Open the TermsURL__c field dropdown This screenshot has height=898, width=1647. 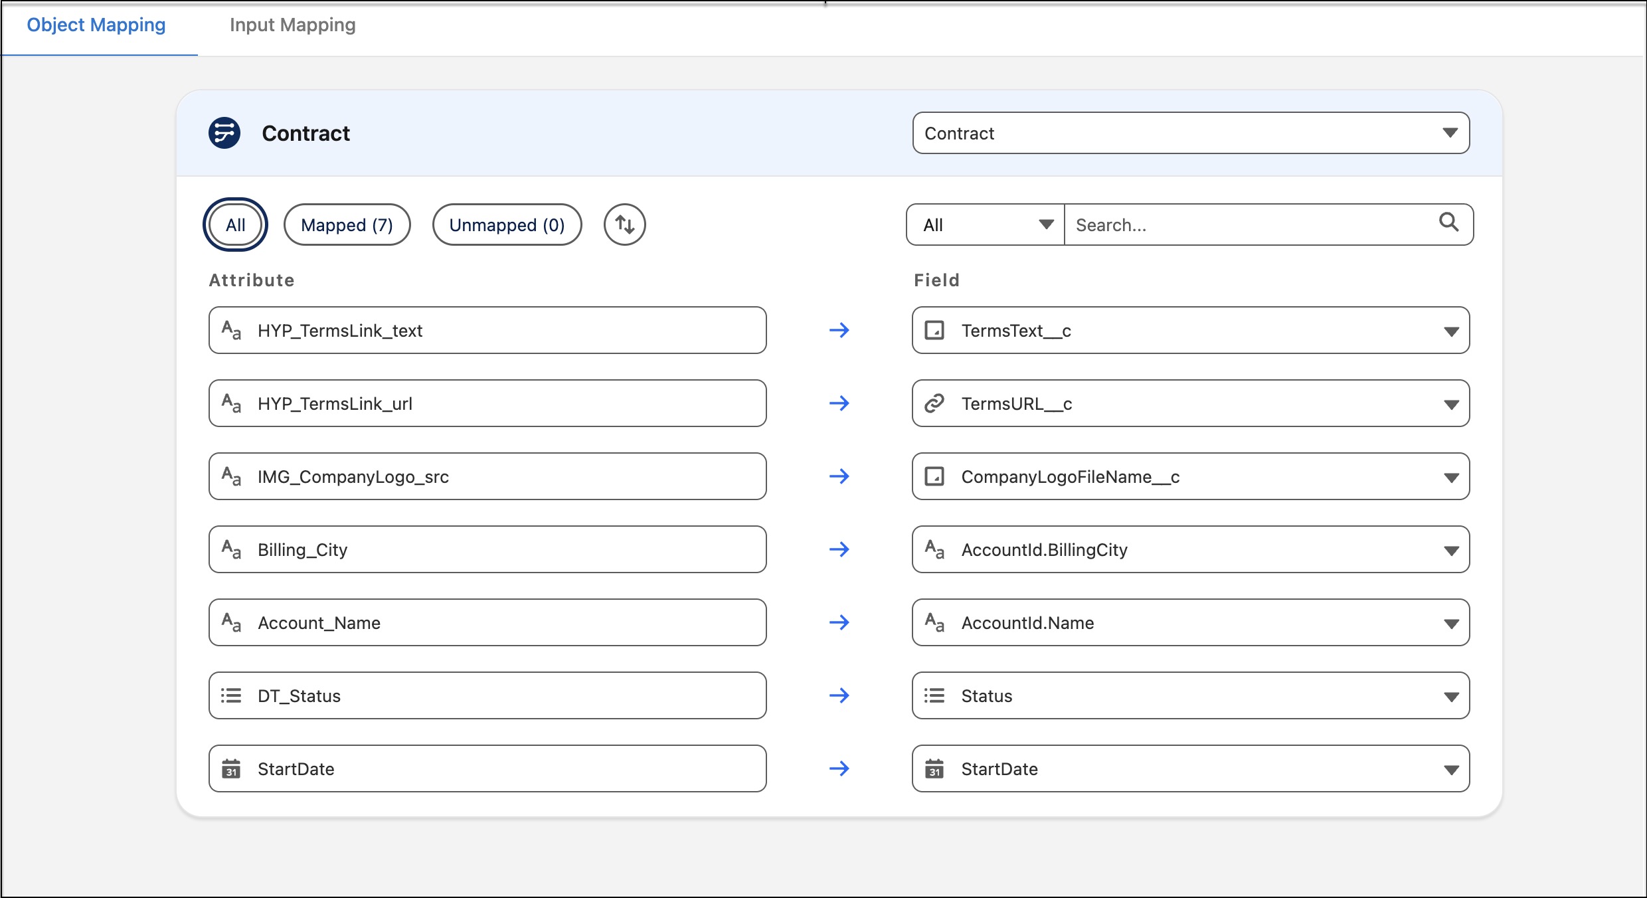tap(1191, 403)
